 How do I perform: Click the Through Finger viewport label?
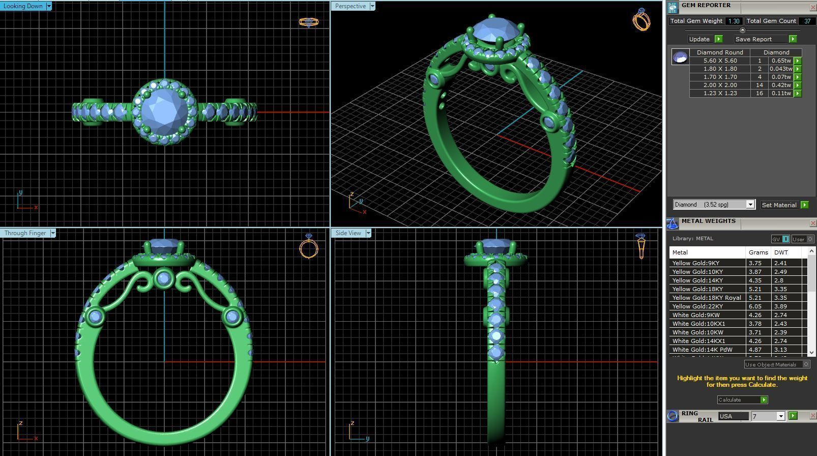click(x=25, y=233)
